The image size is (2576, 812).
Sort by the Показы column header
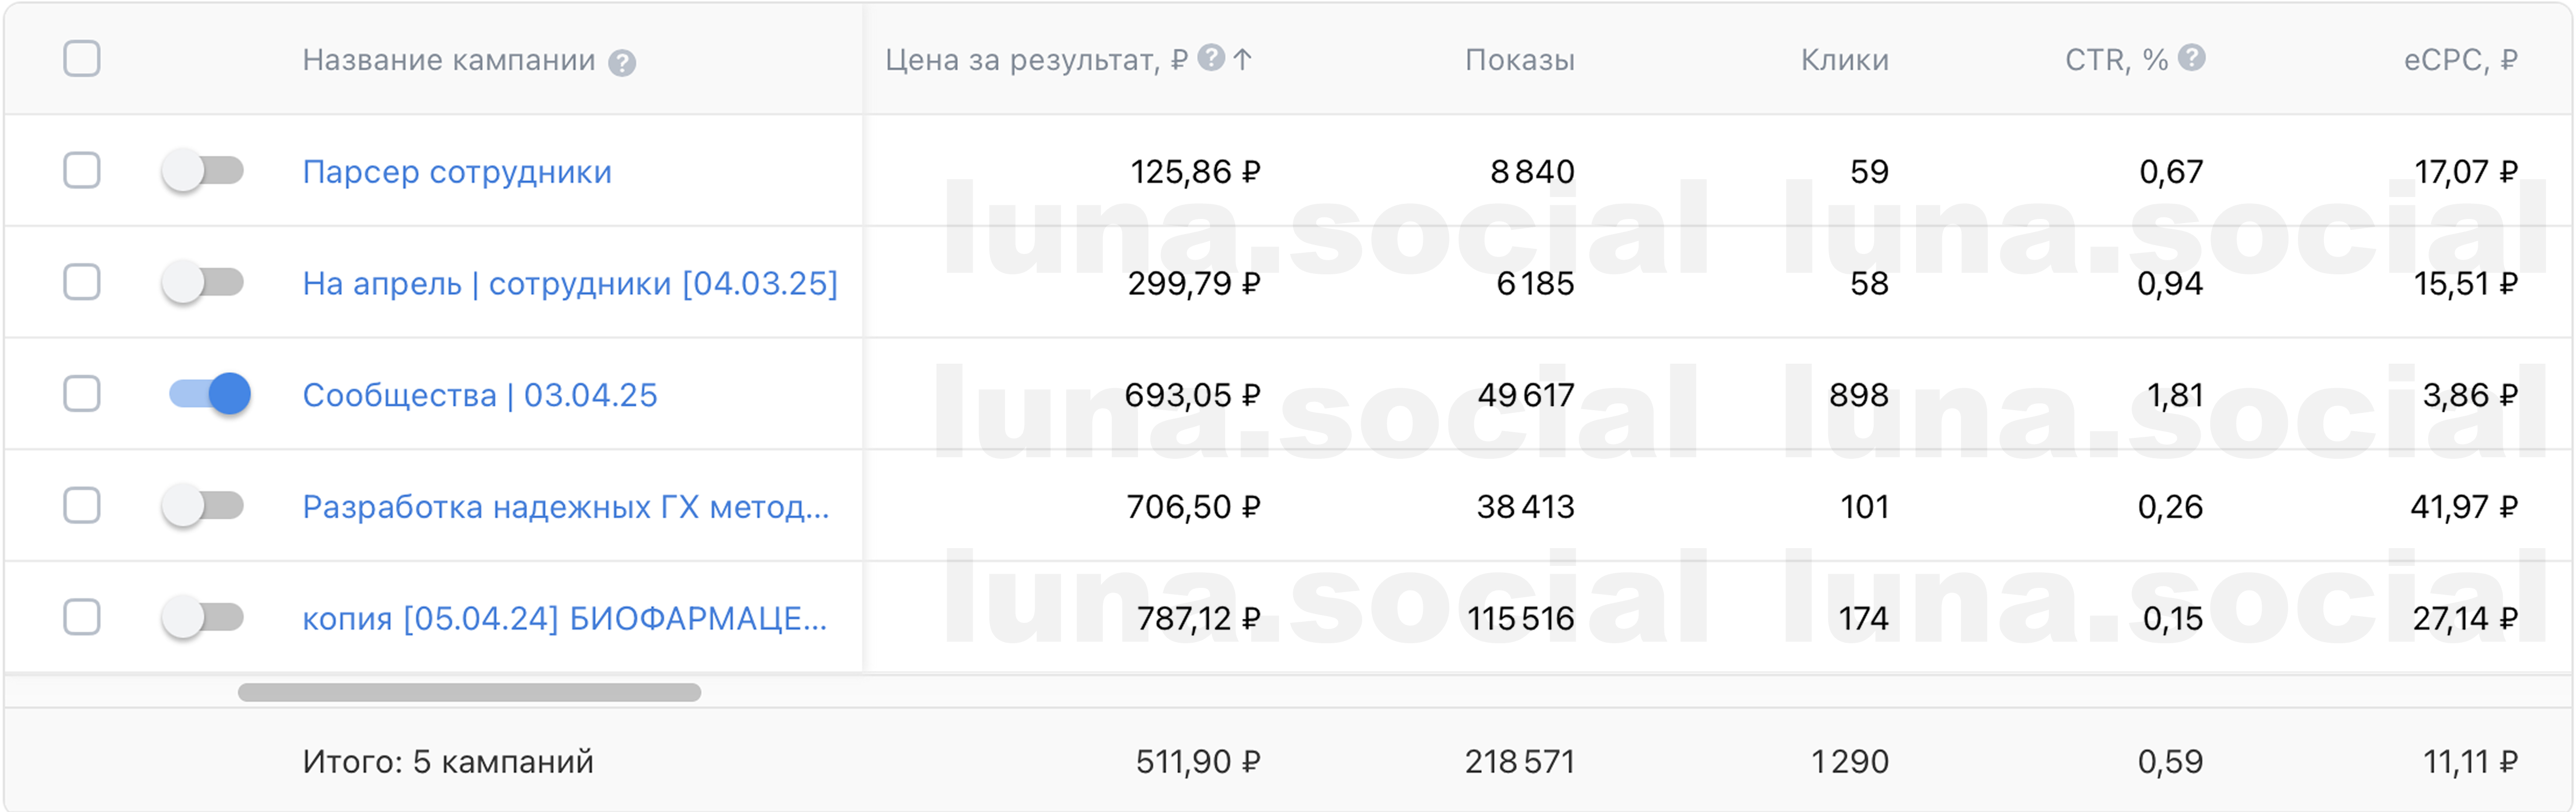click(x=1519, y=60)
